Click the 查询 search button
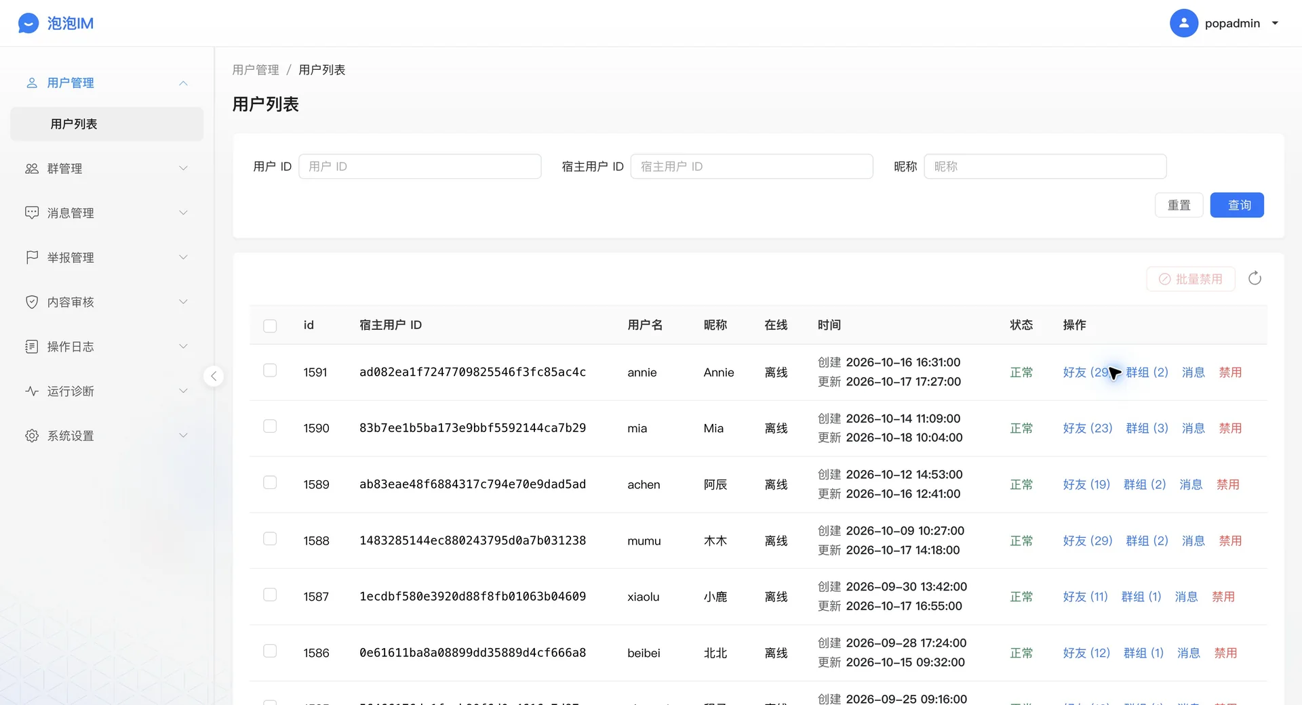This screenshot has width=1302, height=705. (1237, 205)
